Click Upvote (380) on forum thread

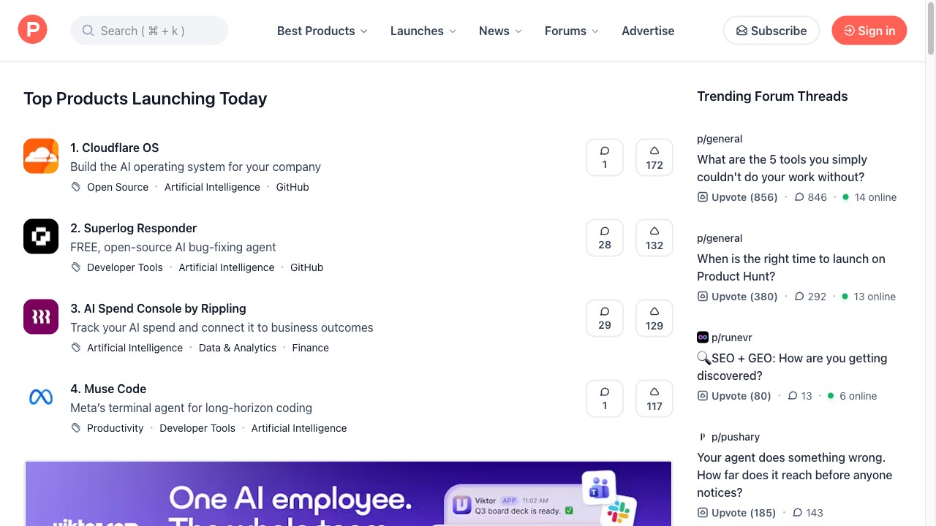pyautogui.click(x=737, y=297)
